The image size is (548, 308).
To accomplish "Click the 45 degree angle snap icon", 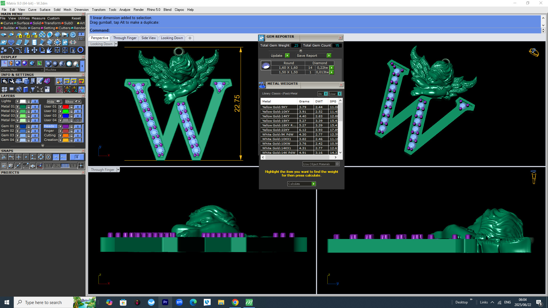I will (26, 166).
